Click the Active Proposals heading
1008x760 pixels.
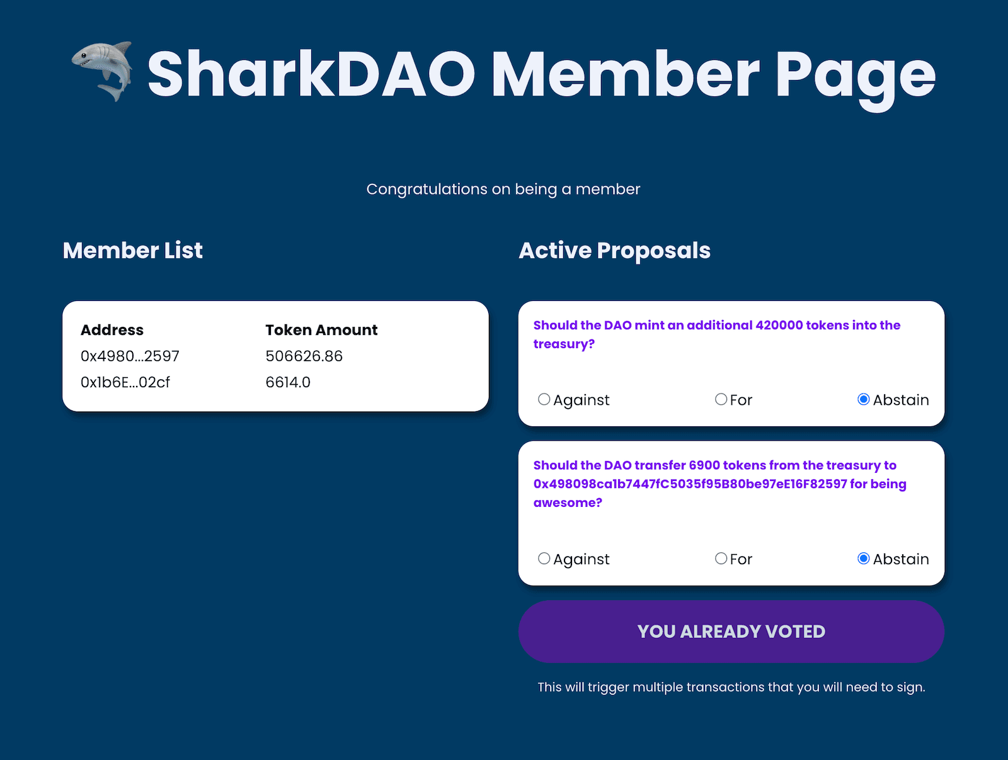pos(615,251)
